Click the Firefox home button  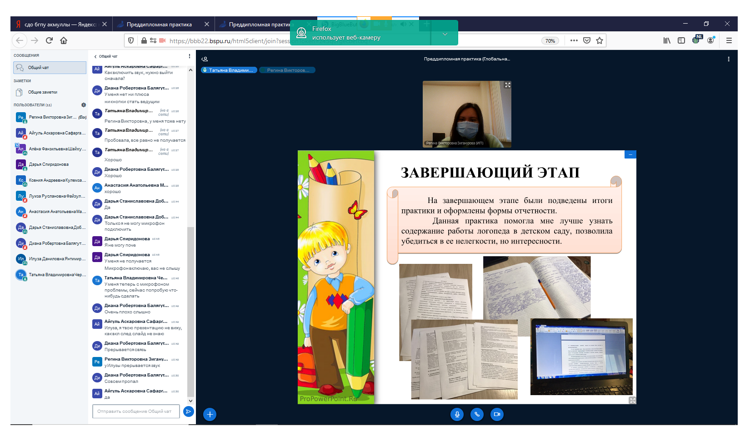(x=64, y=40)
